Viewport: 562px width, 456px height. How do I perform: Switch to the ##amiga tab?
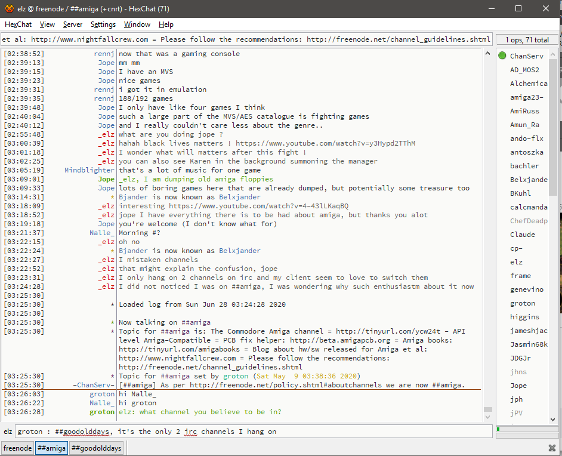pos(52,448)
